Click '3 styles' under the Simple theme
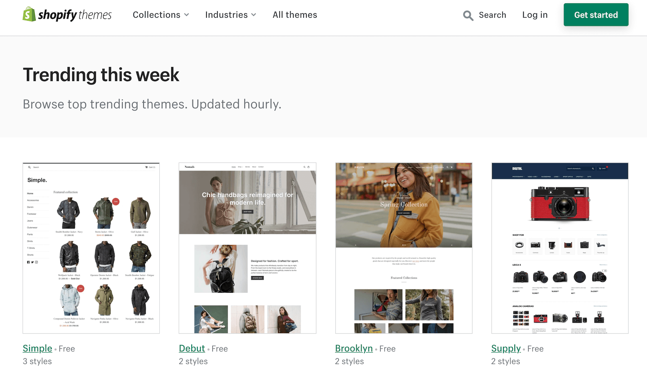The image size is (647, 372). 37,361
